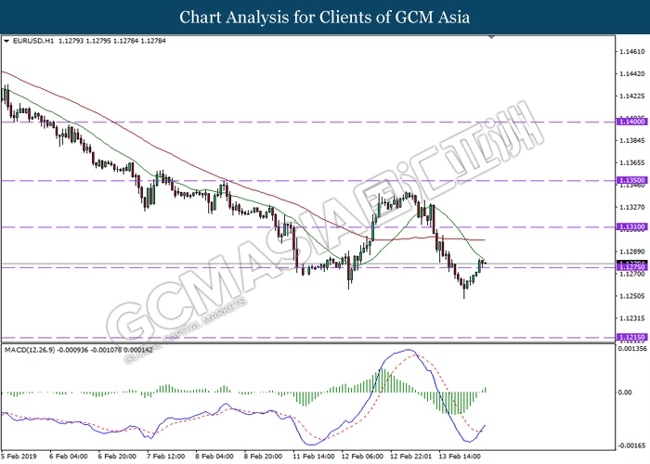Click the 0.001356 MACD scale value
The width and height of the screenshot is (650, 464).
[x=632, y=349]
